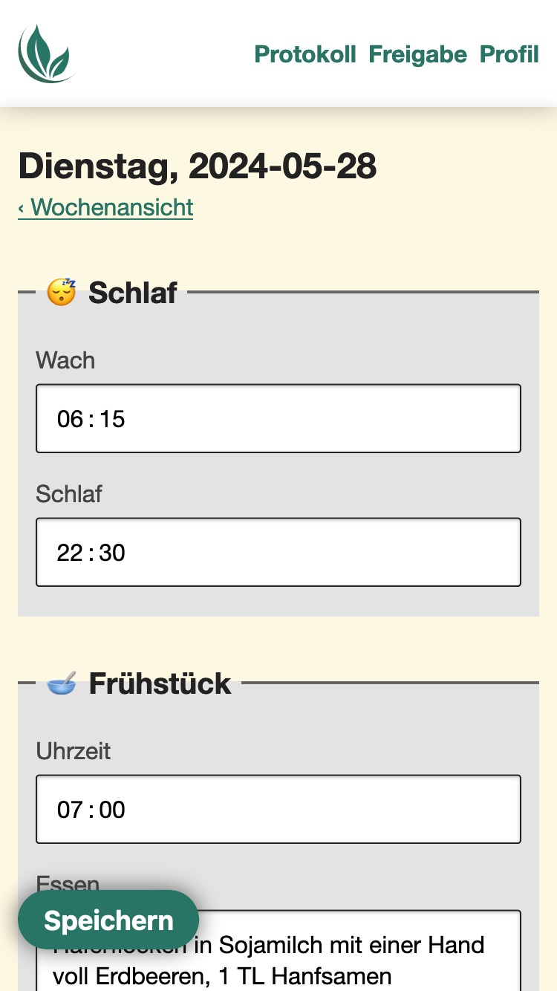Open the Protokoll navigation item

point(305,54)
